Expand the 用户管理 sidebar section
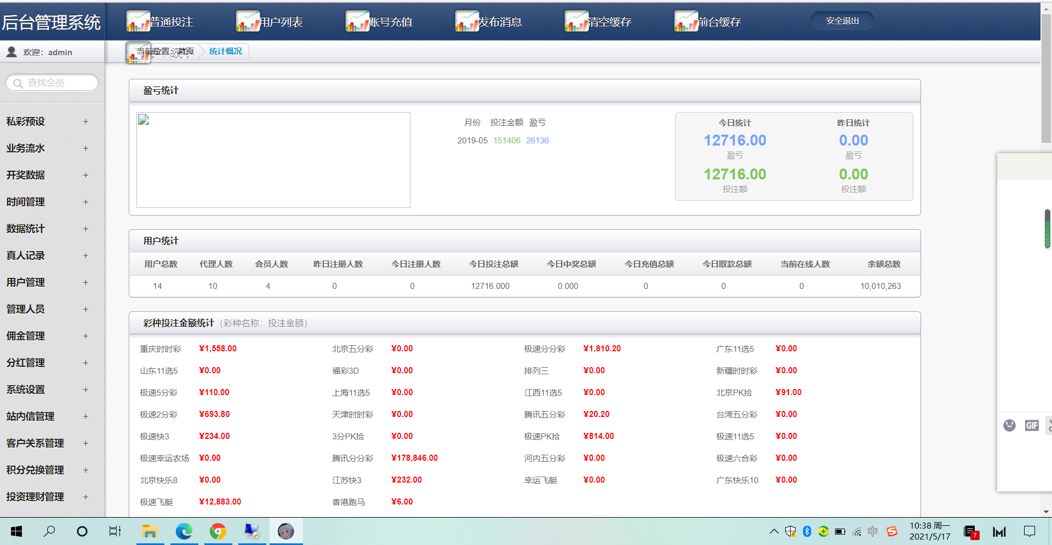Image resolution: width=1052 pixels, height=545 pixels. click(85, 282)
